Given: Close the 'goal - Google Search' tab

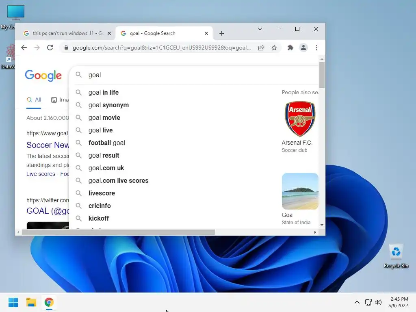Looking at the screenshot, I should (206, 33).
